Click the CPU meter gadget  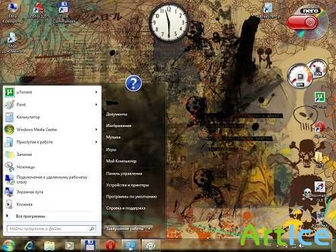[300, 76]
